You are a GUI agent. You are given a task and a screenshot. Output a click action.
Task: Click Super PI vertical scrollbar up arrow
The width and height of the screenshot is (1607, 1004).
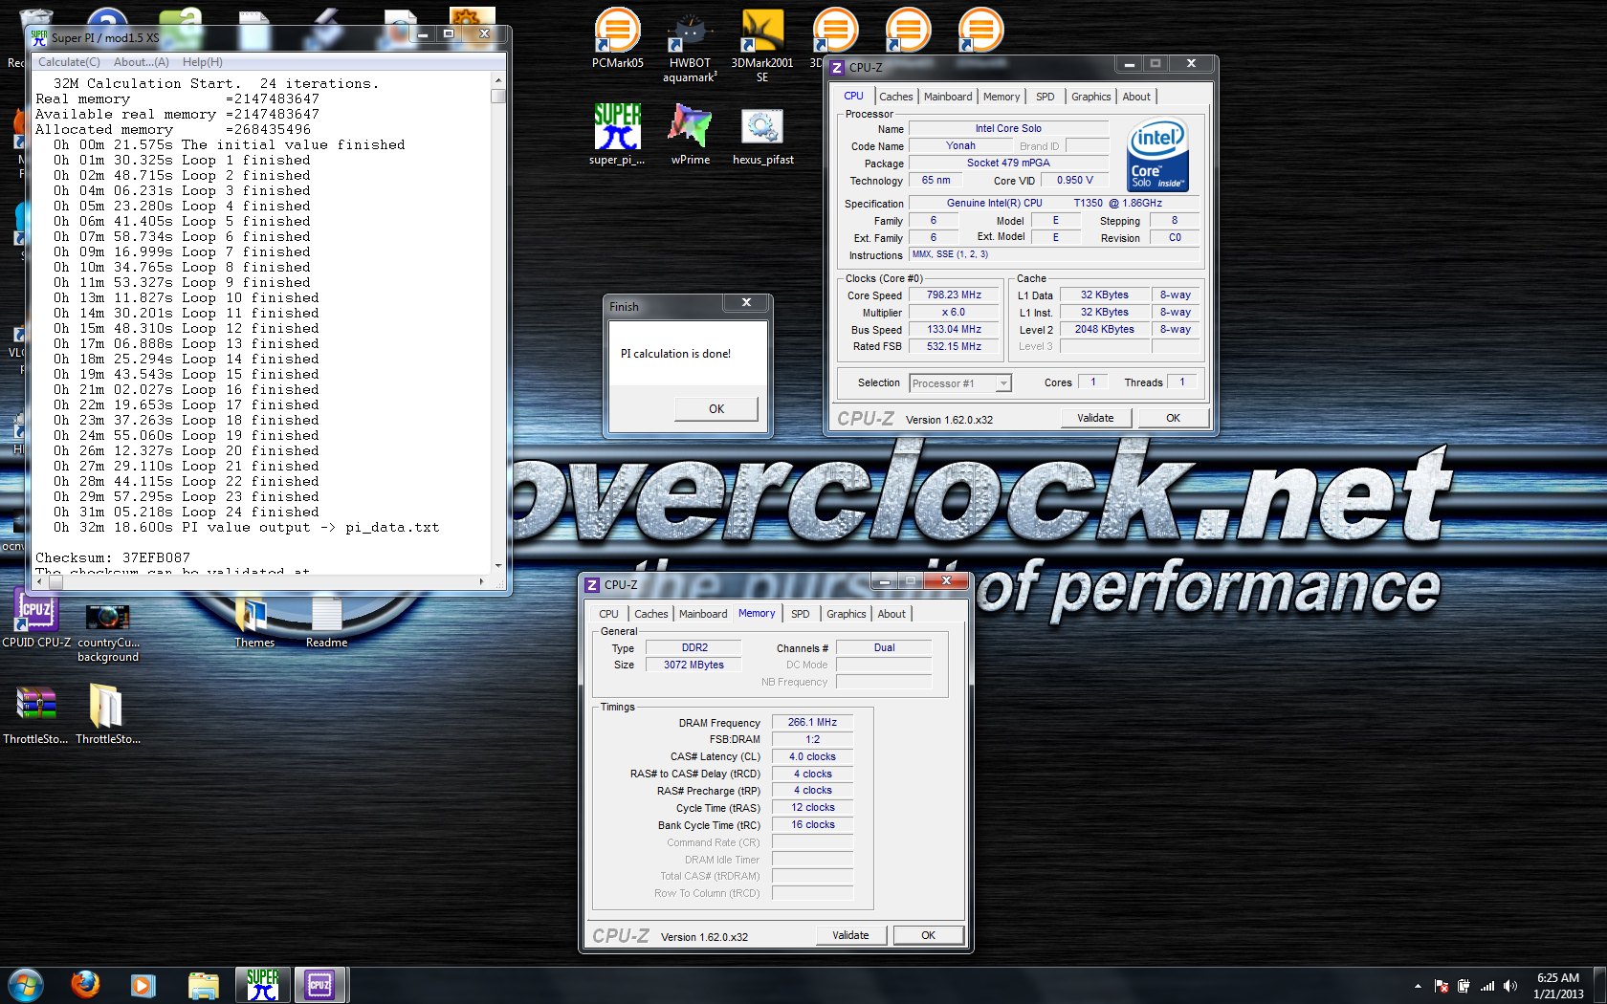pyautogui.click(x=498, y=80)
